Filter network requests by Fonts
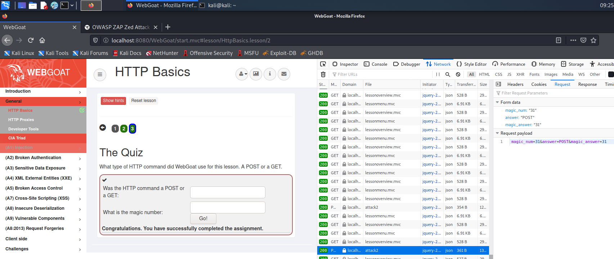The height and width of the screenshot is (259, 614). pyautogui.click(x=534, y=74)
